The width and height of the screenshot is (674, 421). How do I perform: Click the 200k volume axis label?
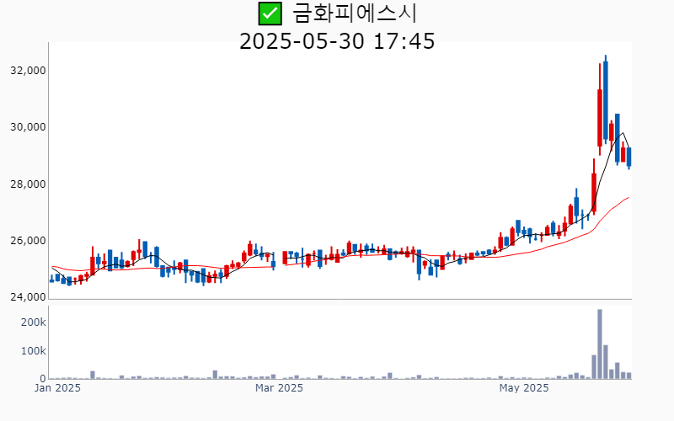[33, 322]
